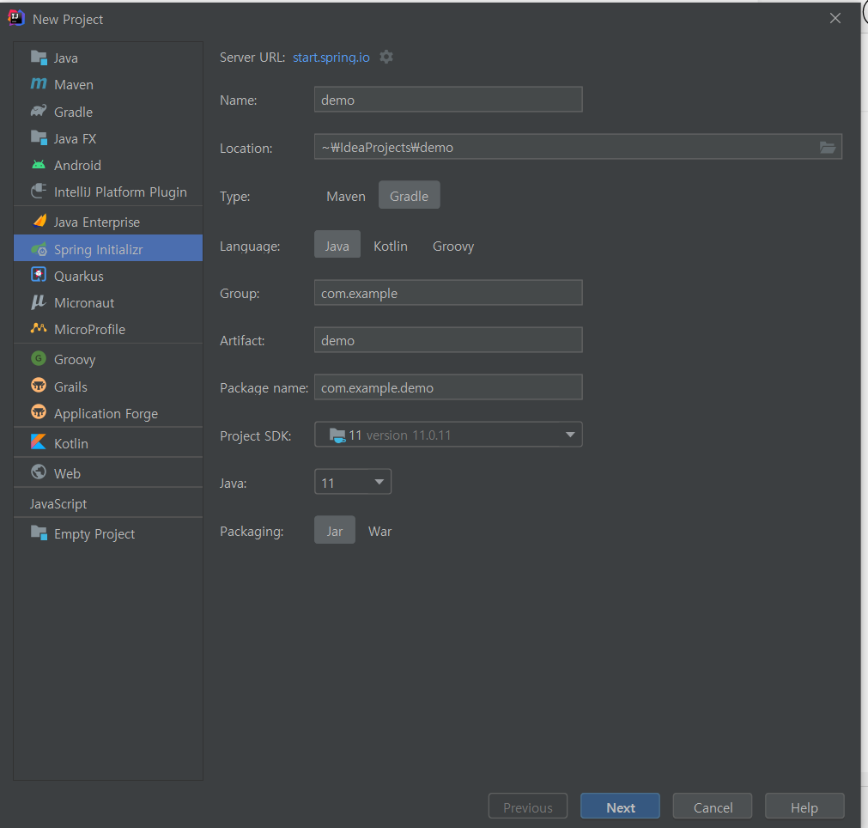This screenshot has width=868, height=828.
Task: Click the Android robot icon
Action: click(x=39, y=165)
